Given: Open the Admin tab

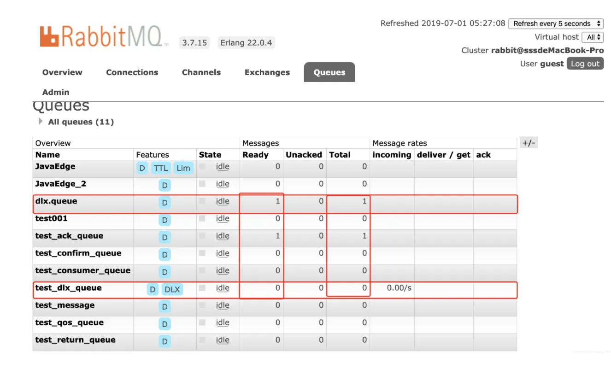Looking at the screenshot, I should [x=56, y=92].
